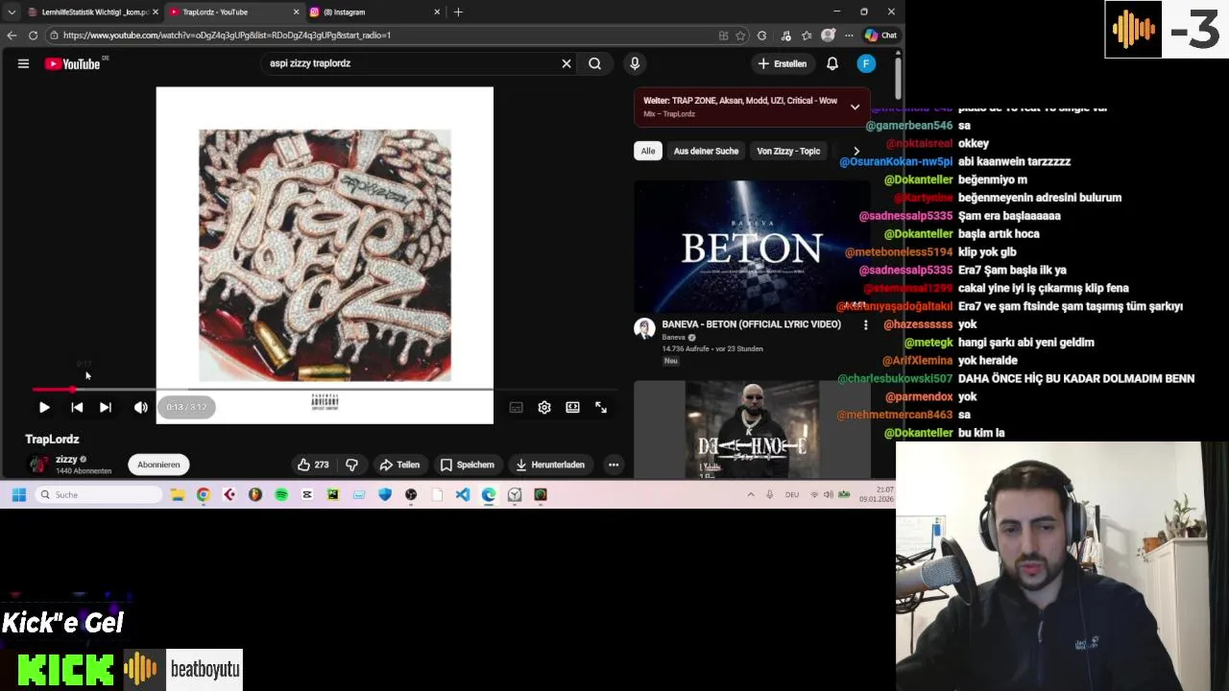Add this page to favorites star
The width and height of the screenshot is (1229, 691).
pos(740,36)
